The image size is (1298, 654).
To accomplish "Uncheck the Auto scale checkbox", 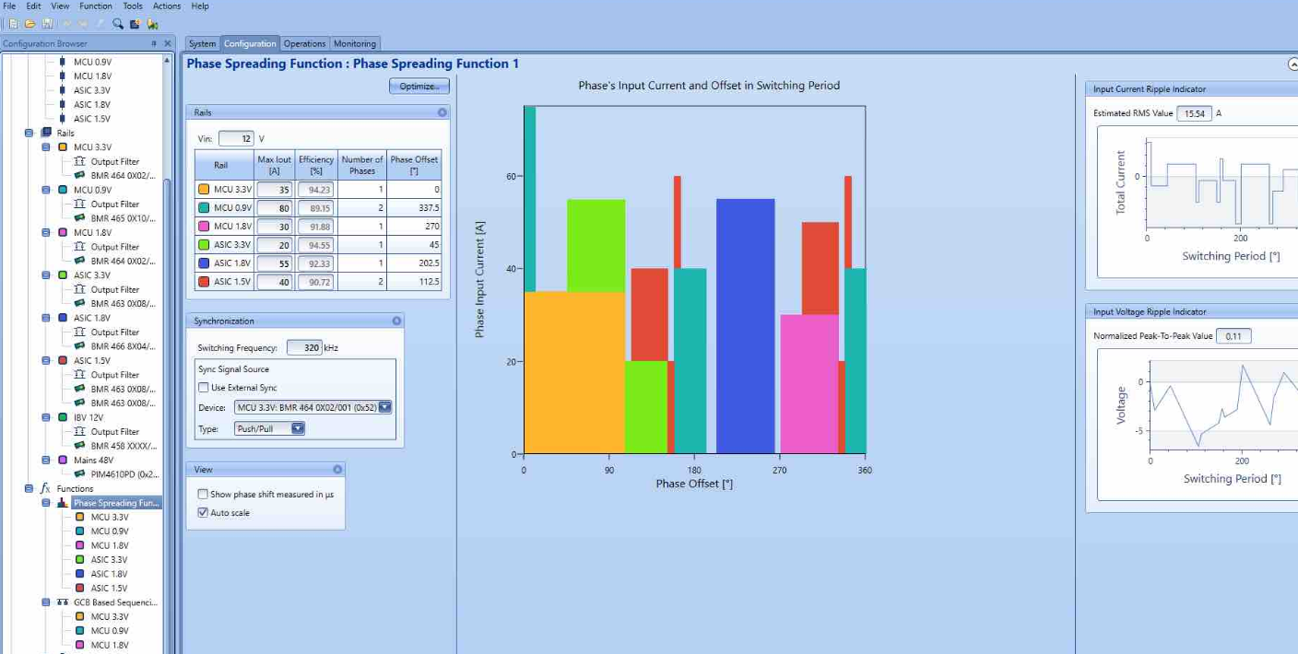I will (x=203, y=513).
